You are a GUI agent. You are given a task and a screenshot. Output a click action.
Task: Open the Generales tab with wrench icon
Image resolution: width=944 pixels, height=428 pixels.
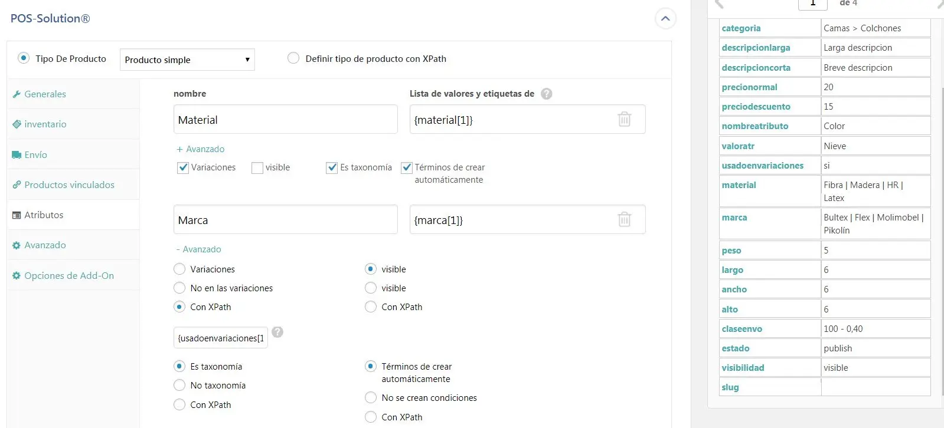pos(45,94)
